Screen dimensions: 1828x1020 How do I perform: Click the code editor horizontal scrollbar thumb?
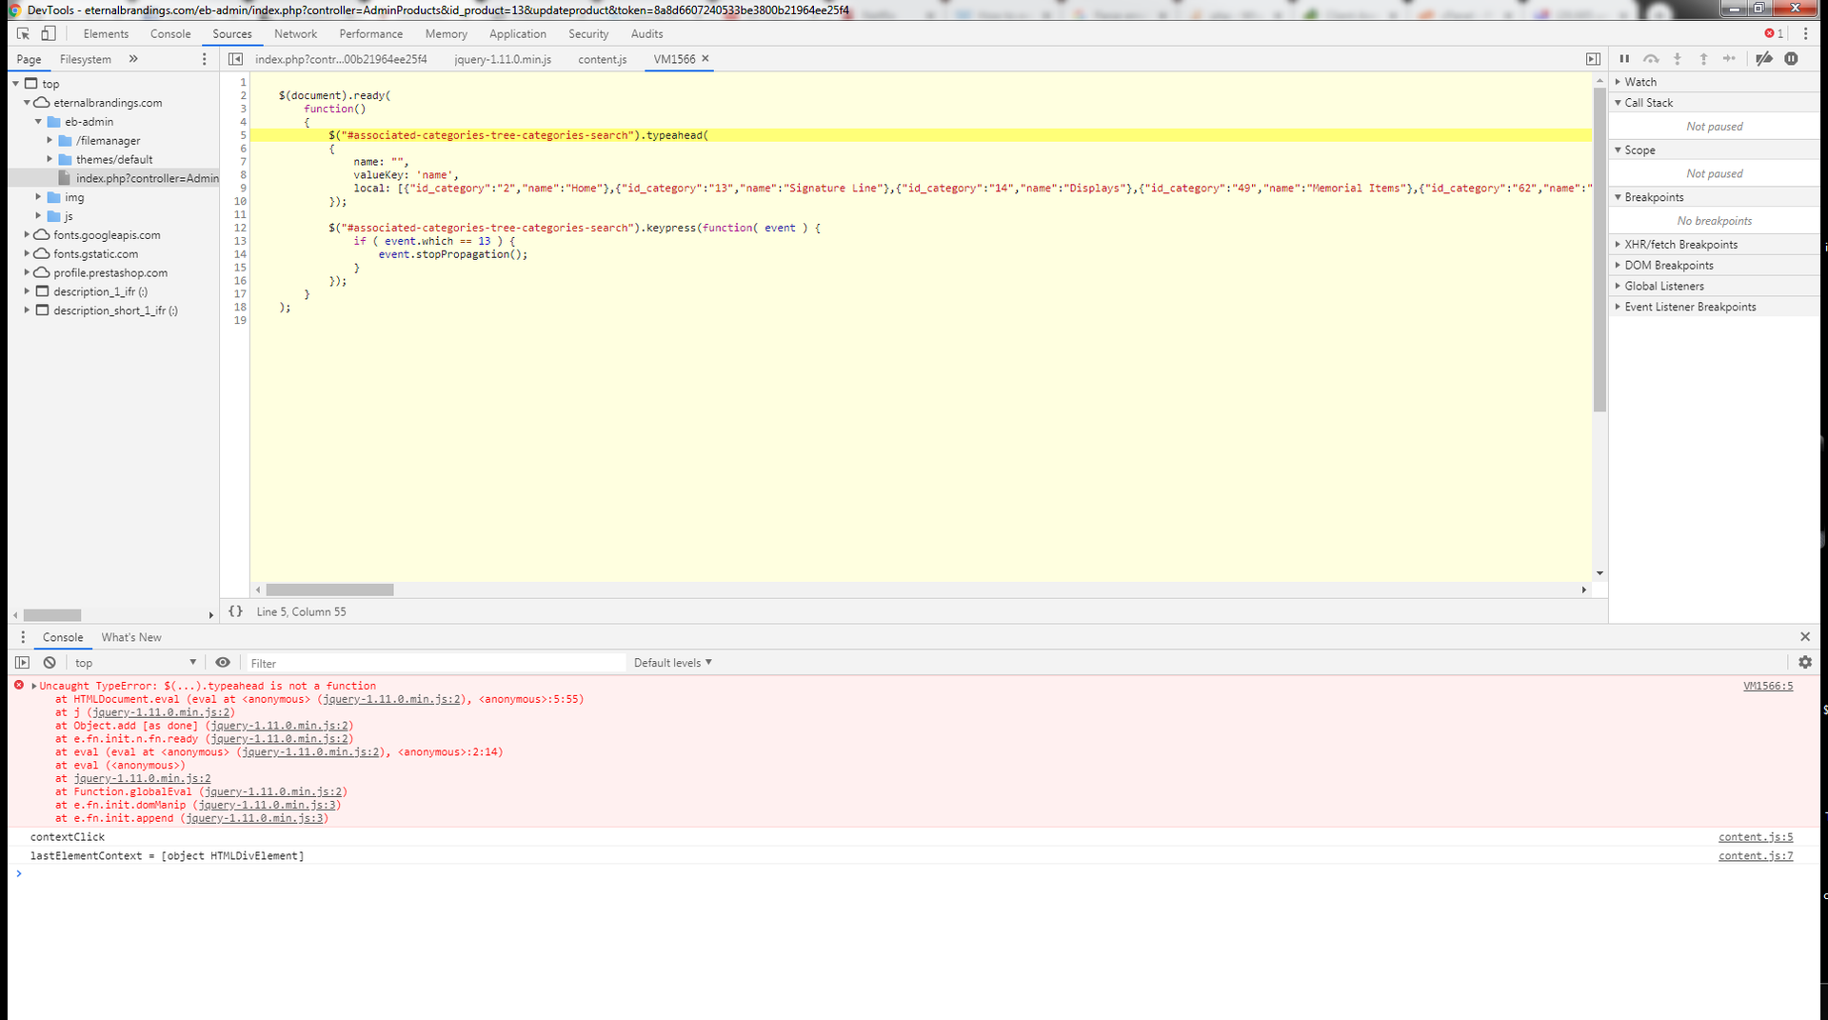(329, 590)
